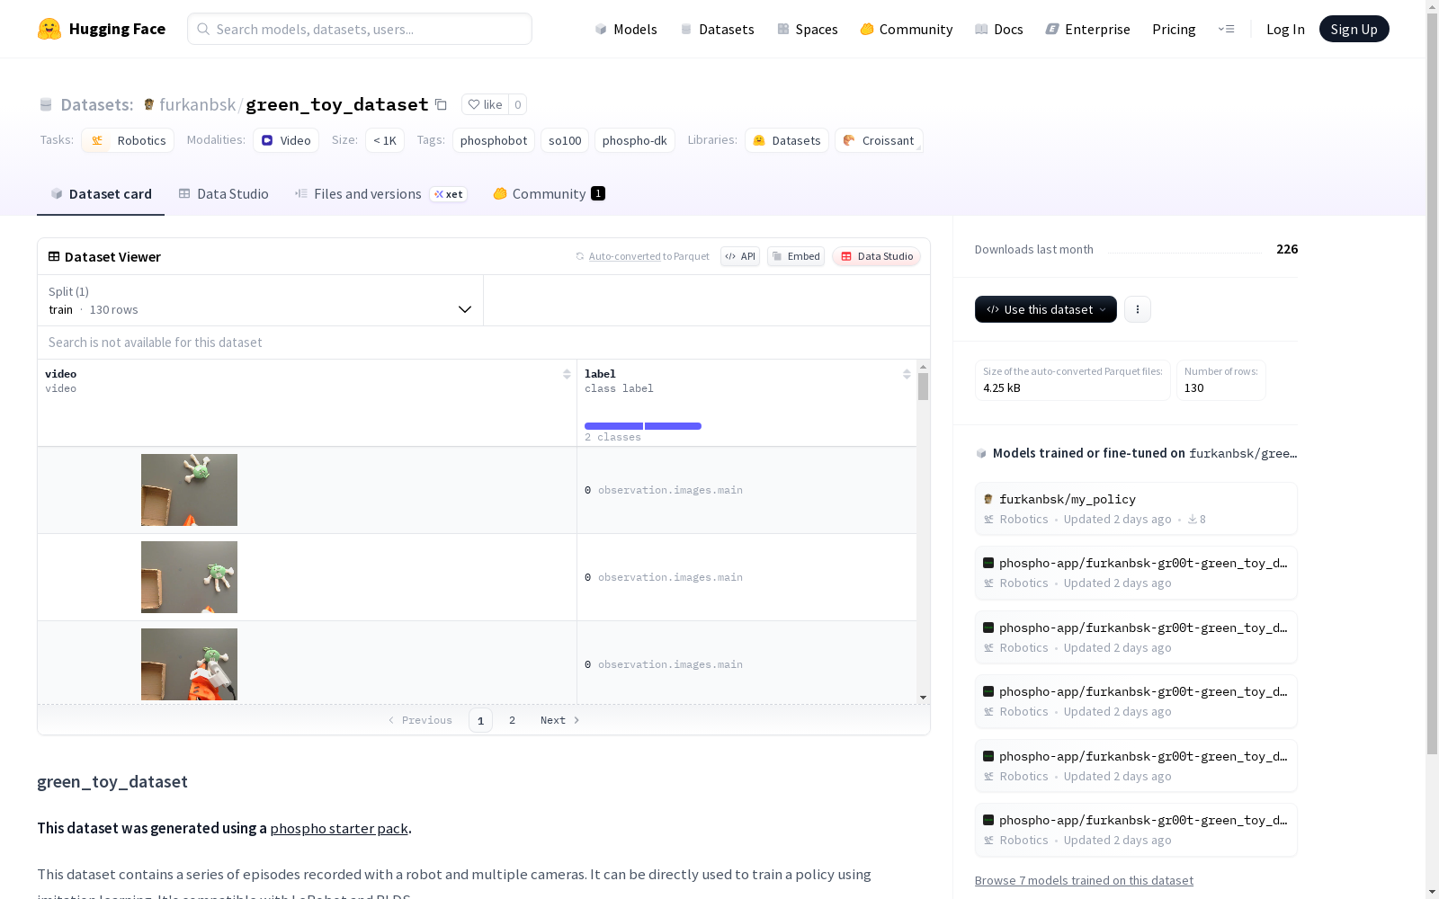The height and width of the screenshot is (899, 1439).
Task: Open the Use this dataset dropdown
Action: point(1046,309)
